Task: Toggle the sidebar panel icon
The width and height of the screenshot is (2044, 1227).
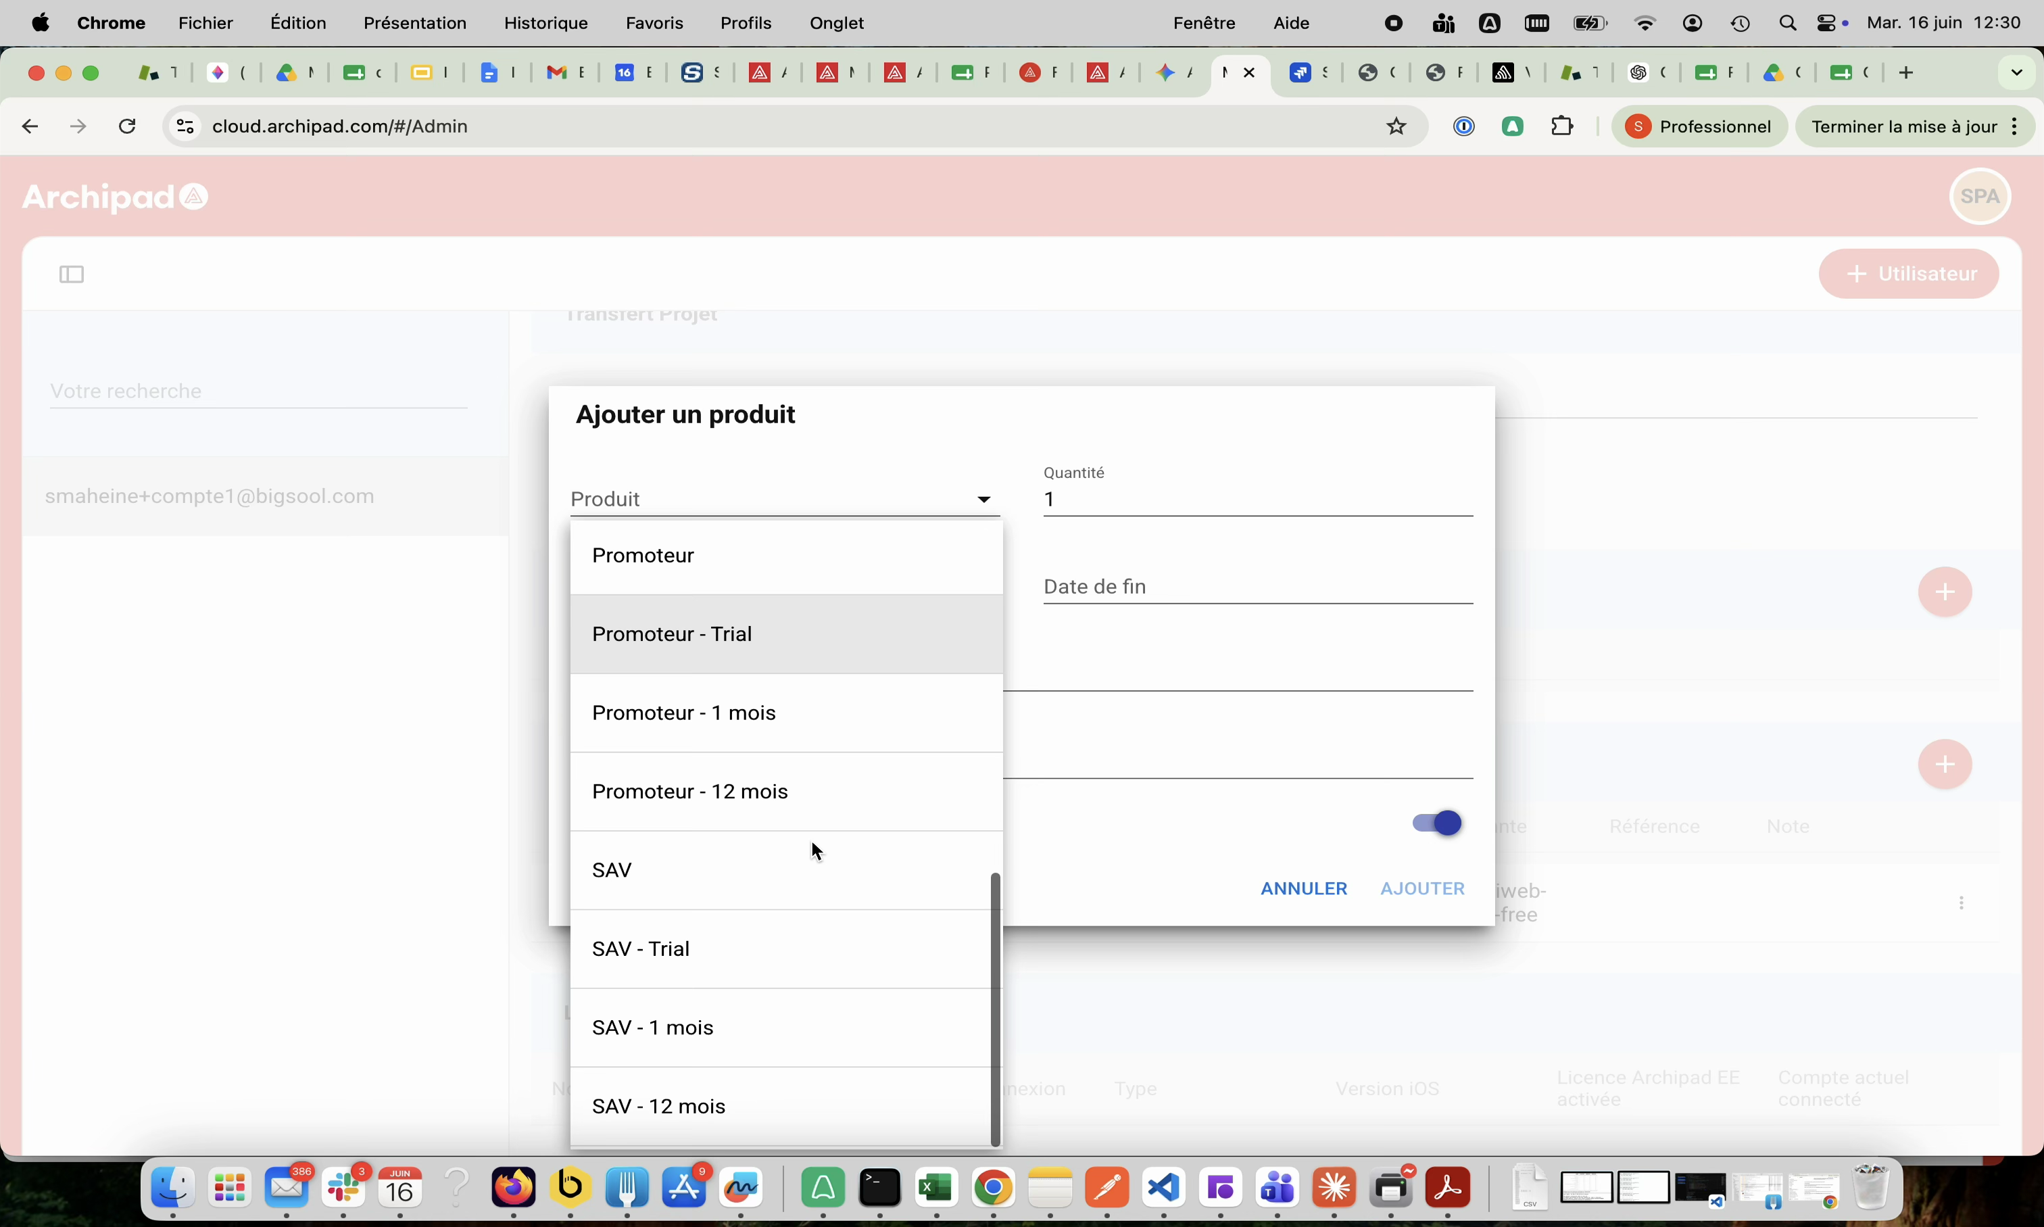Action: pos(72,274)
